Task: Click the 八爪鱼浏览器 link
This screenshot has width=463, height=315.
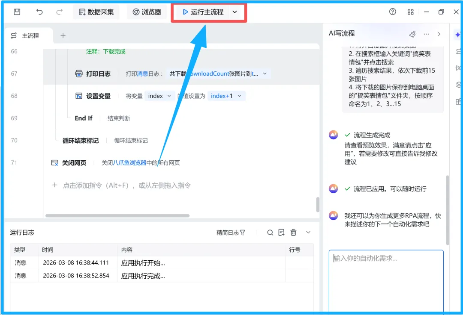Action: (x=129, y=163)
